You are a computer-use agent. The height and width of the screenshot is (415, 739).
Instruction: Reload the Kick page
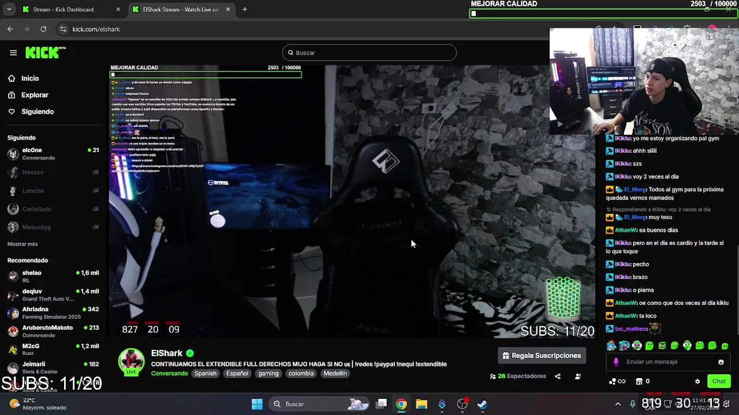pyautogui.click(x=43, y=29)
